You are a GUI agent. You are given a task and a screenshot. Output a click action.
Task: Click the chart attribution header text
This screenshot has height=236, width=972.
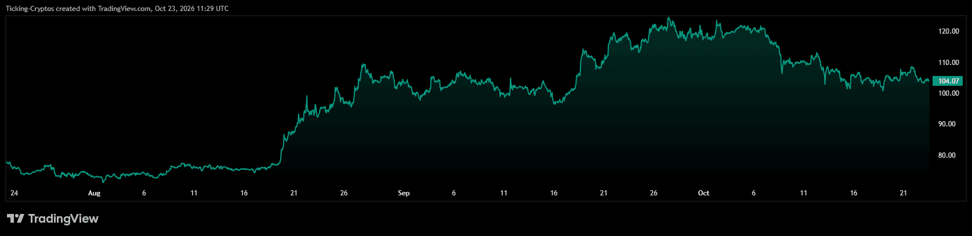tap(117, 9)
